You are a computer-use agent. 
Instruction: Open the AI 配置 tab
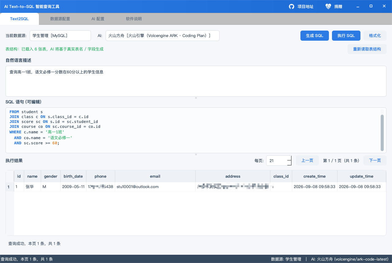[98, 19]
